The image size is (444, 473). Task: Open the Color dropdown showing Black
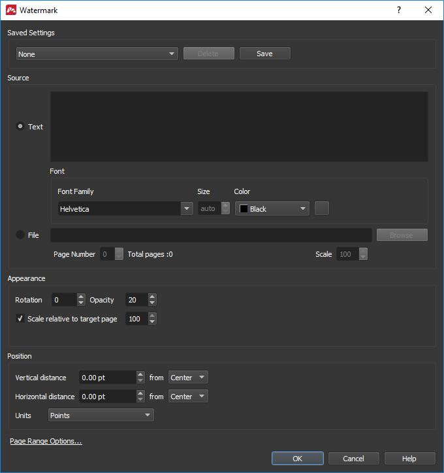coord(272,208)
